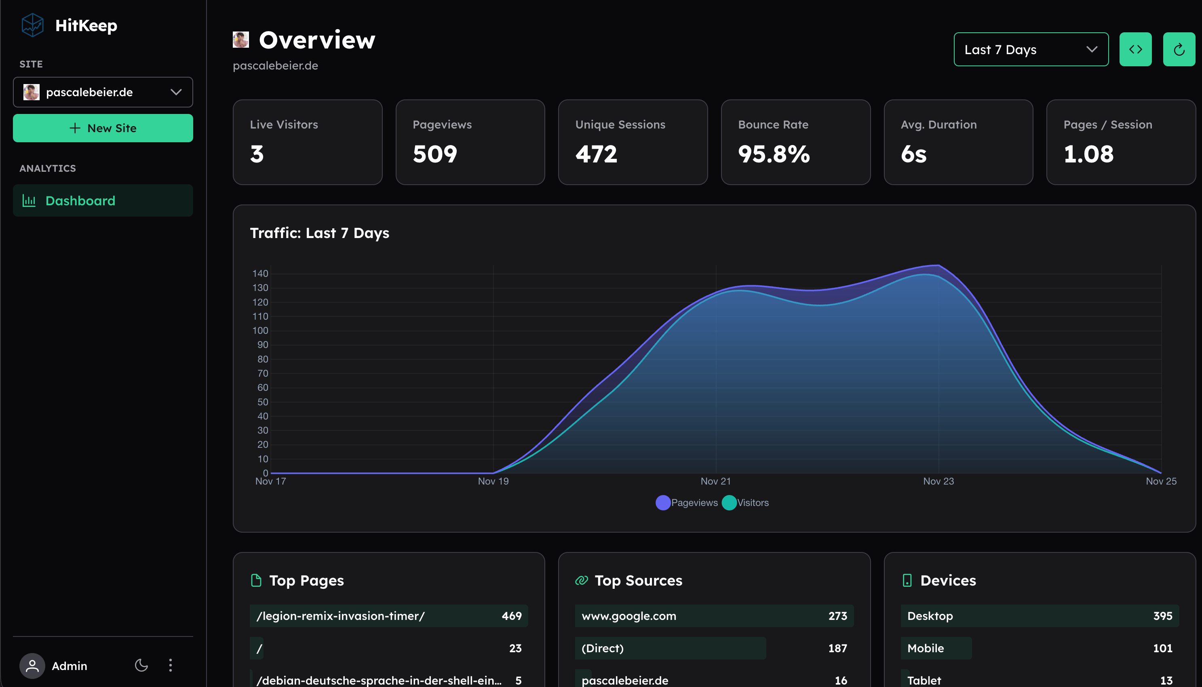Open the embed code icon
Viewport: 1202px width, 687px height.
point(1135,49)
